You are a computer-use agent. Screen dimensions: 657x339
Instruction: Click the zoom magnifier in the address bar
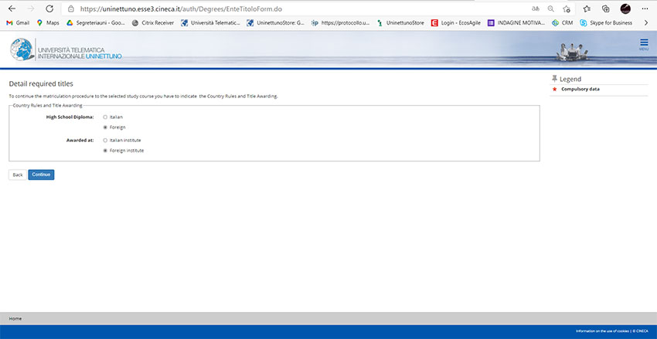click(551, 8)
